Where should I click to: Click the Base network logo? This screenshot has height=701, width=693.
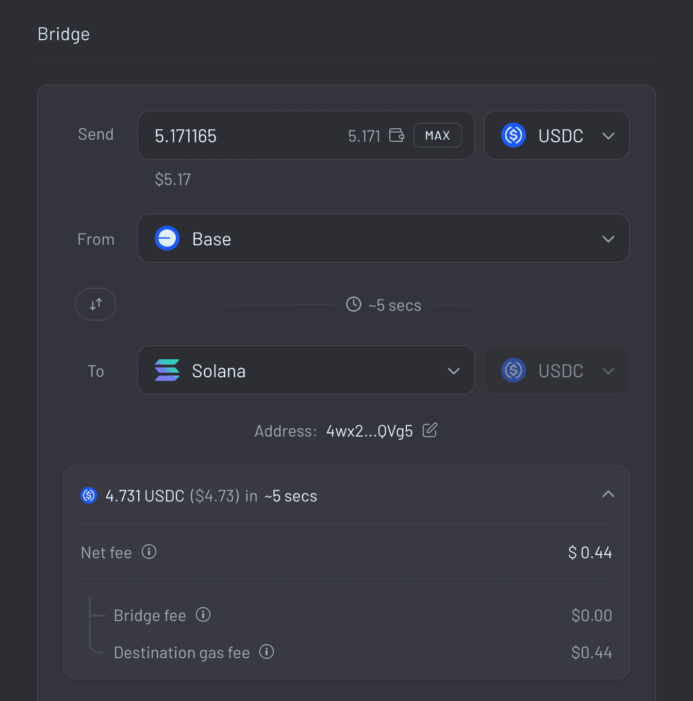tap(167, 238)
